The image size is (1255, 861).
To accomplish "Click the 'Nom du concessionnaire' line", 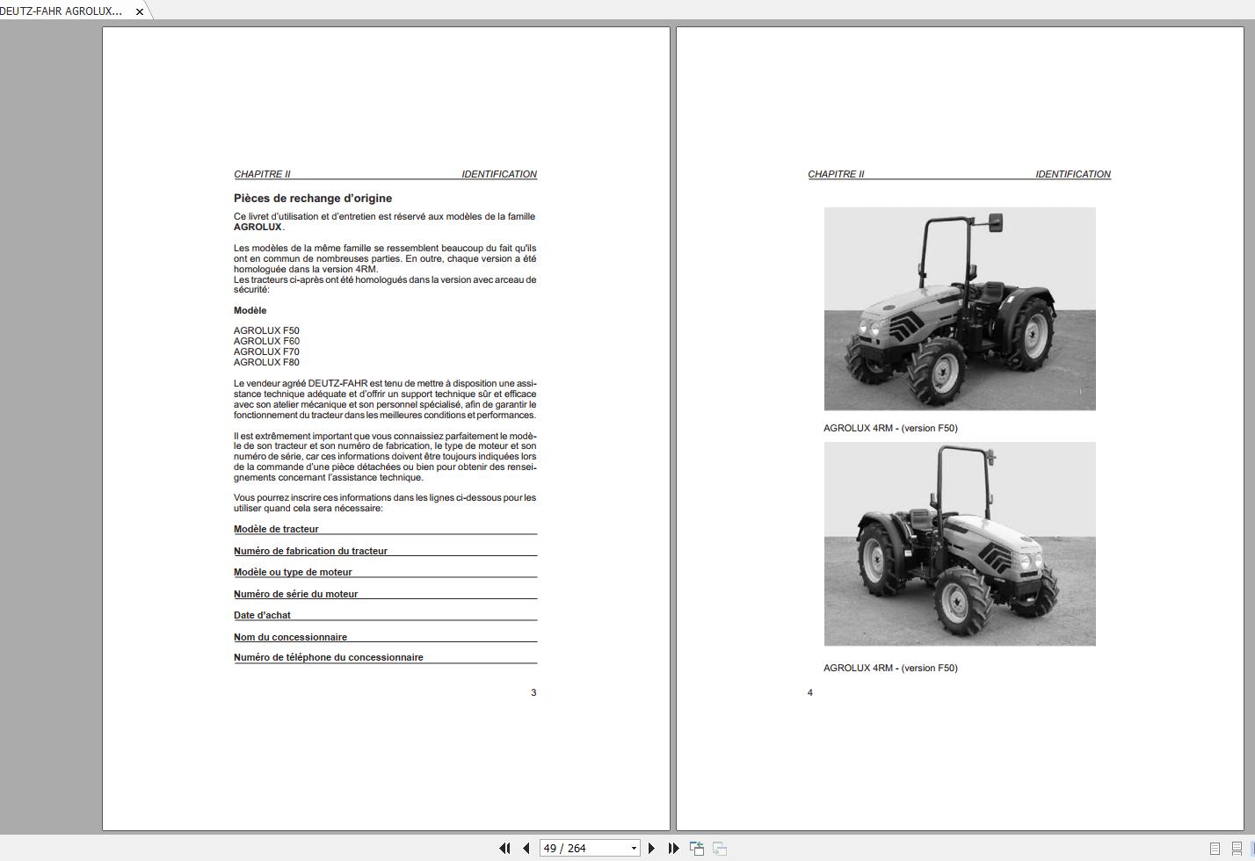I will [385, 637].
